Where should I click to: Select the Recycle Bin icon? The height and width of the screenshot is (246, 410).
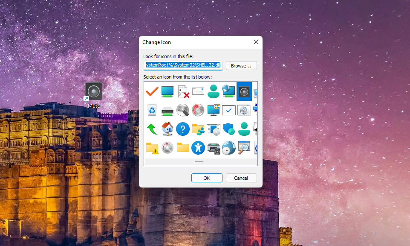point(152,110)
